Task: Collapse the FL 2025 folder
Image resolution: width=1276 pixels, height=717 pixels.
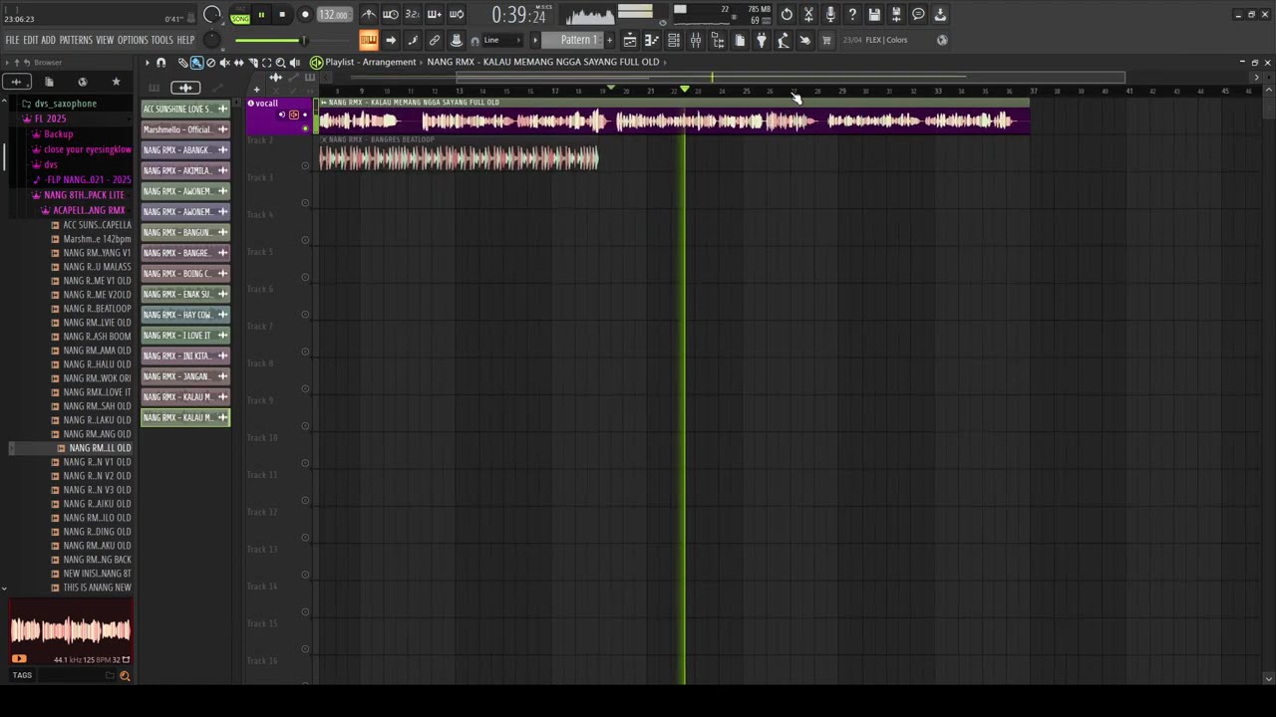Action: [50, 119]
